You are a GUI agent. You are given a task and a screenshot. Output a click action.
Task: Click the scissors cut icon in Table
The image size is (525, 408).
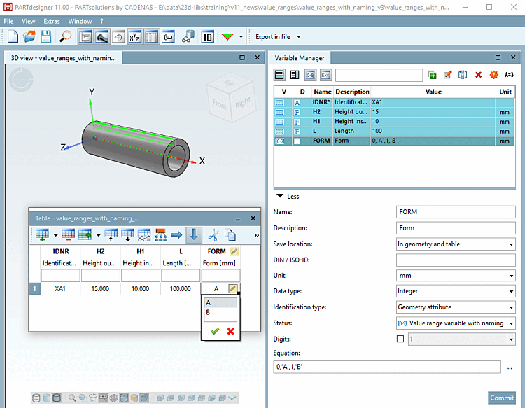click(x=214, y=235)
